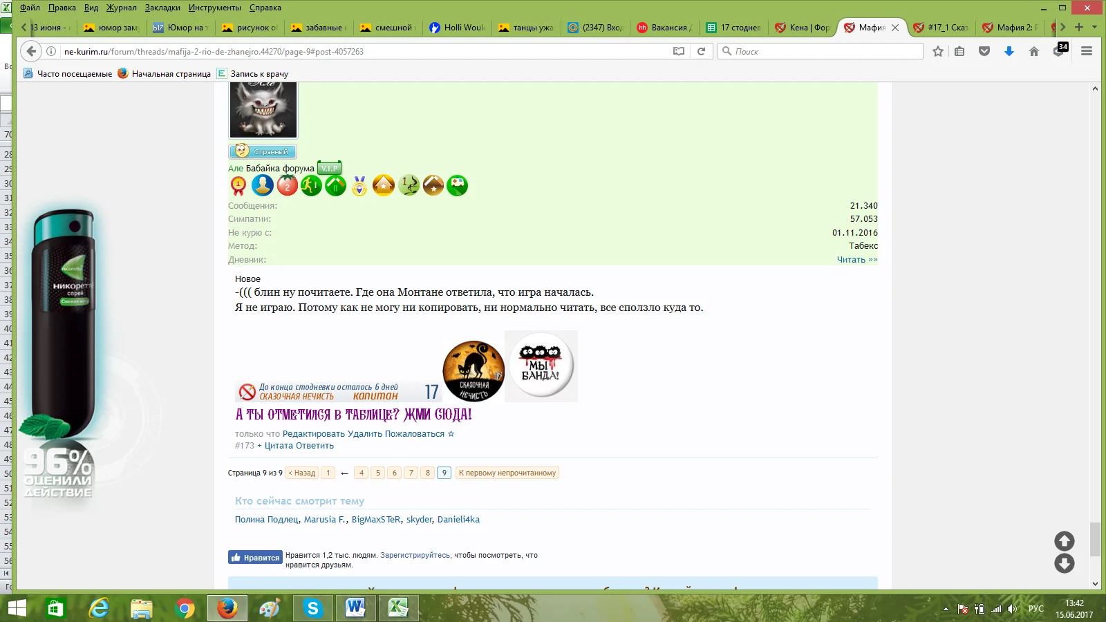Go to the Home page icon
Image resolution: width=1106 pixels, height=622 pixels.
(1034, 51)
